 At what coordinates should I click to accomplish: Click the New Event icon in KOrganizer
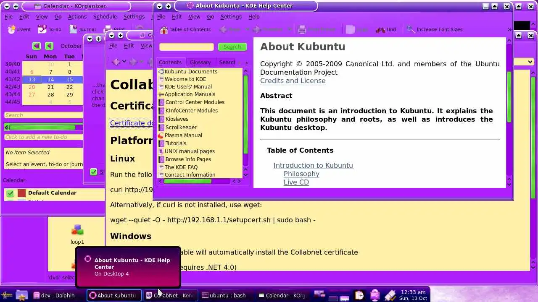tap(11, 29)
